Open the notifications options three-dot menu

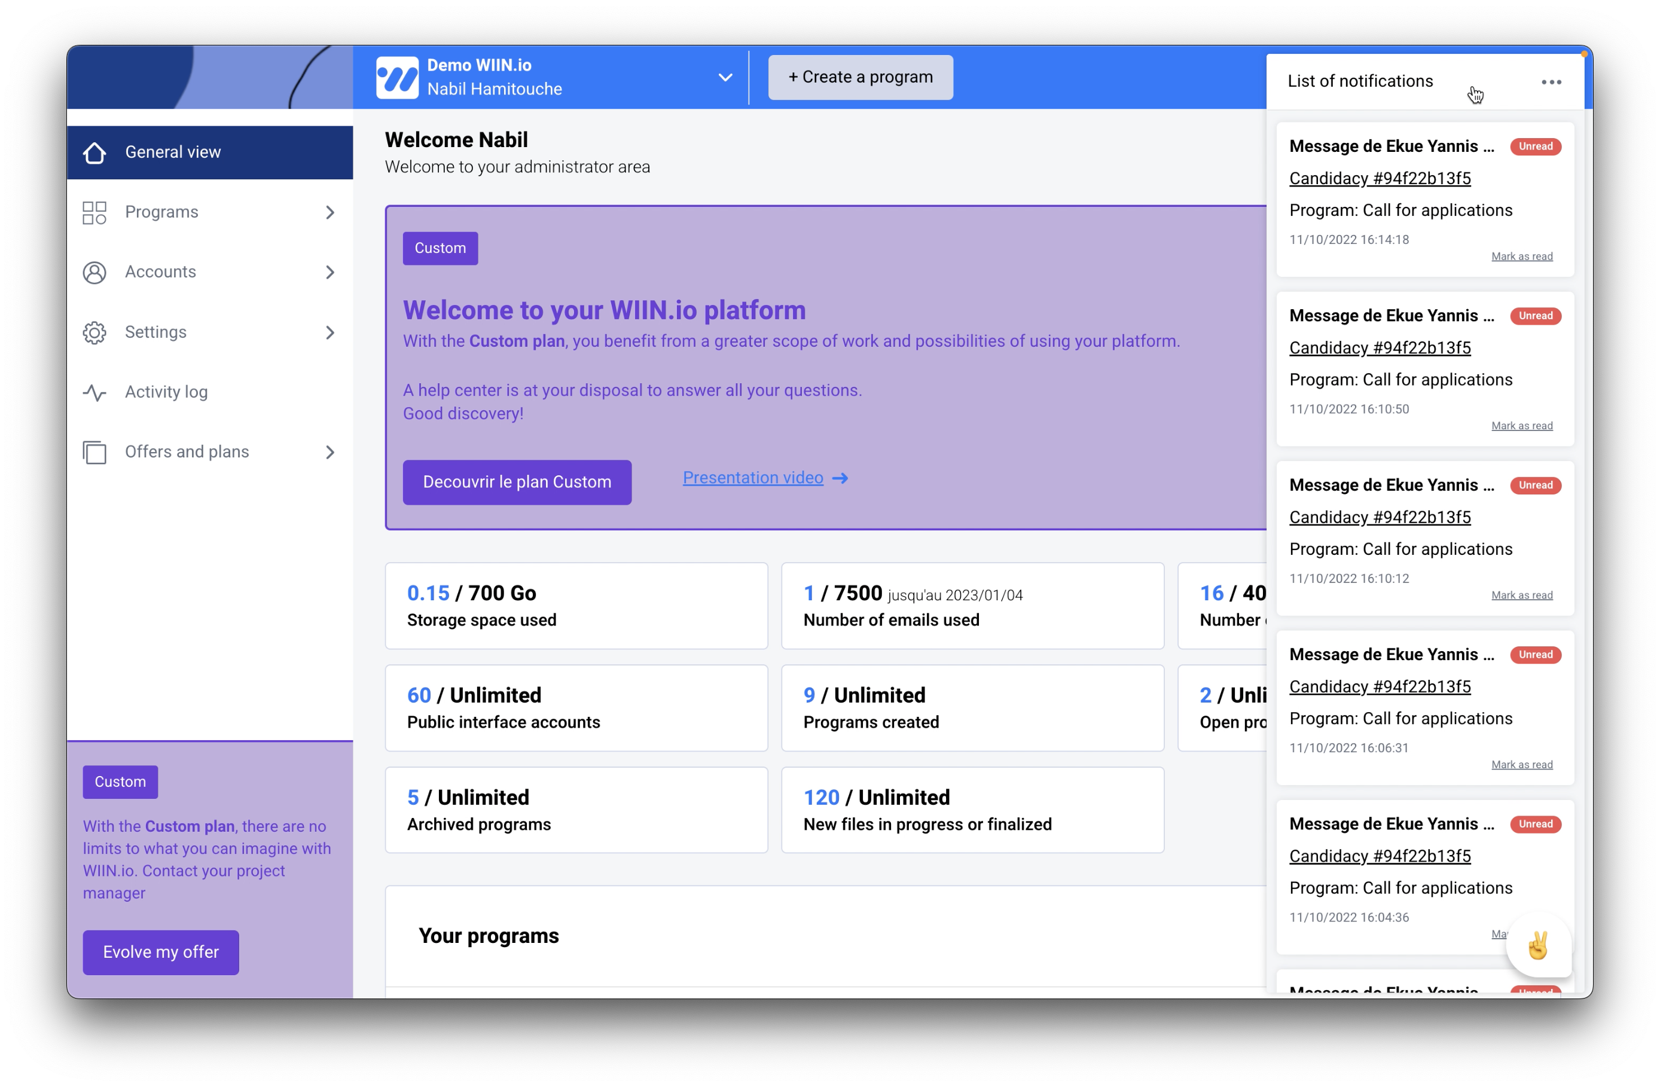[x=1551, y=81]
